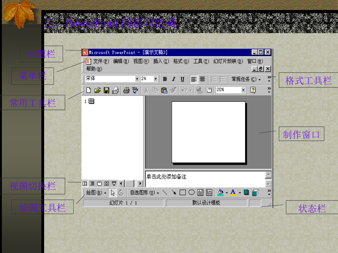Toggle the bulleted list button
Viewport: 338px width, 253px height.
tap(222, 79)
